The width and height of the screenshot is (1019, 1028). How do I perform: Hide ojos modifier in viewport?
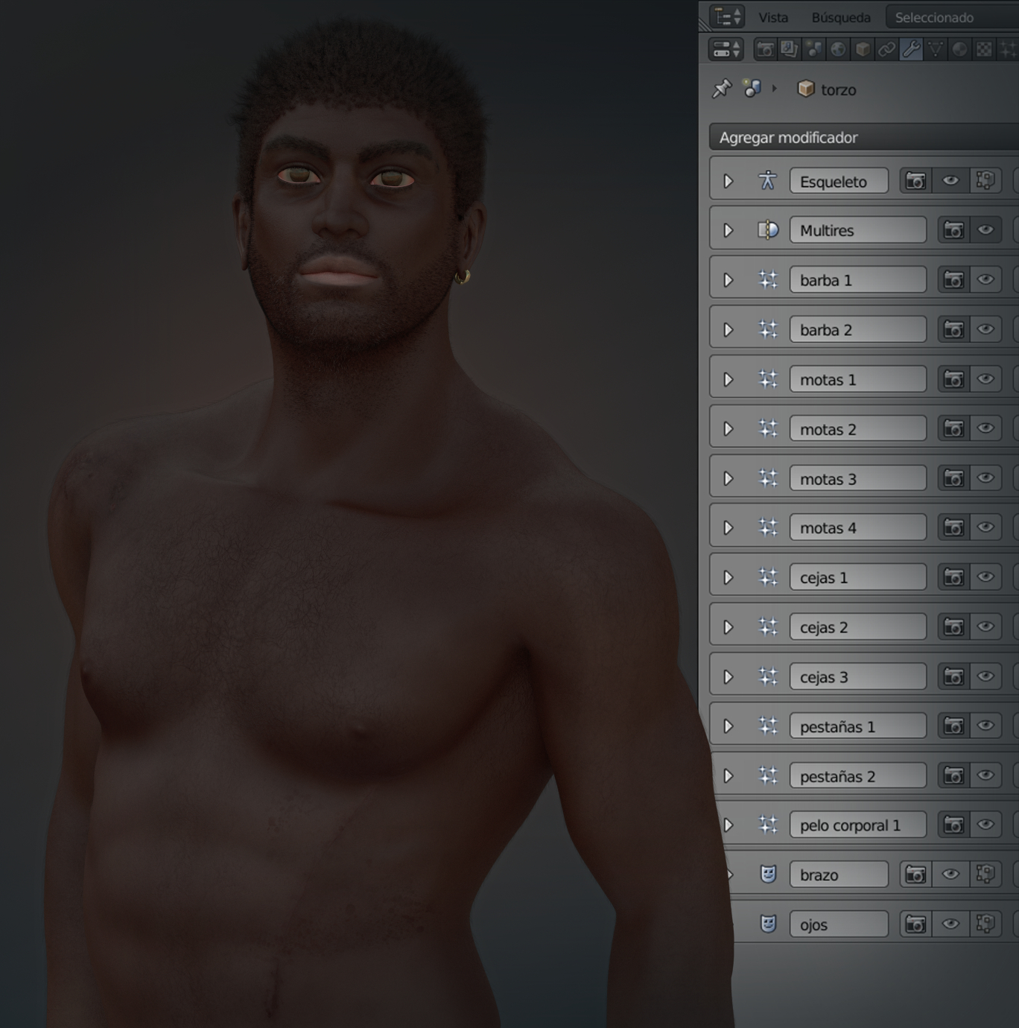click(x=950, y=924)
